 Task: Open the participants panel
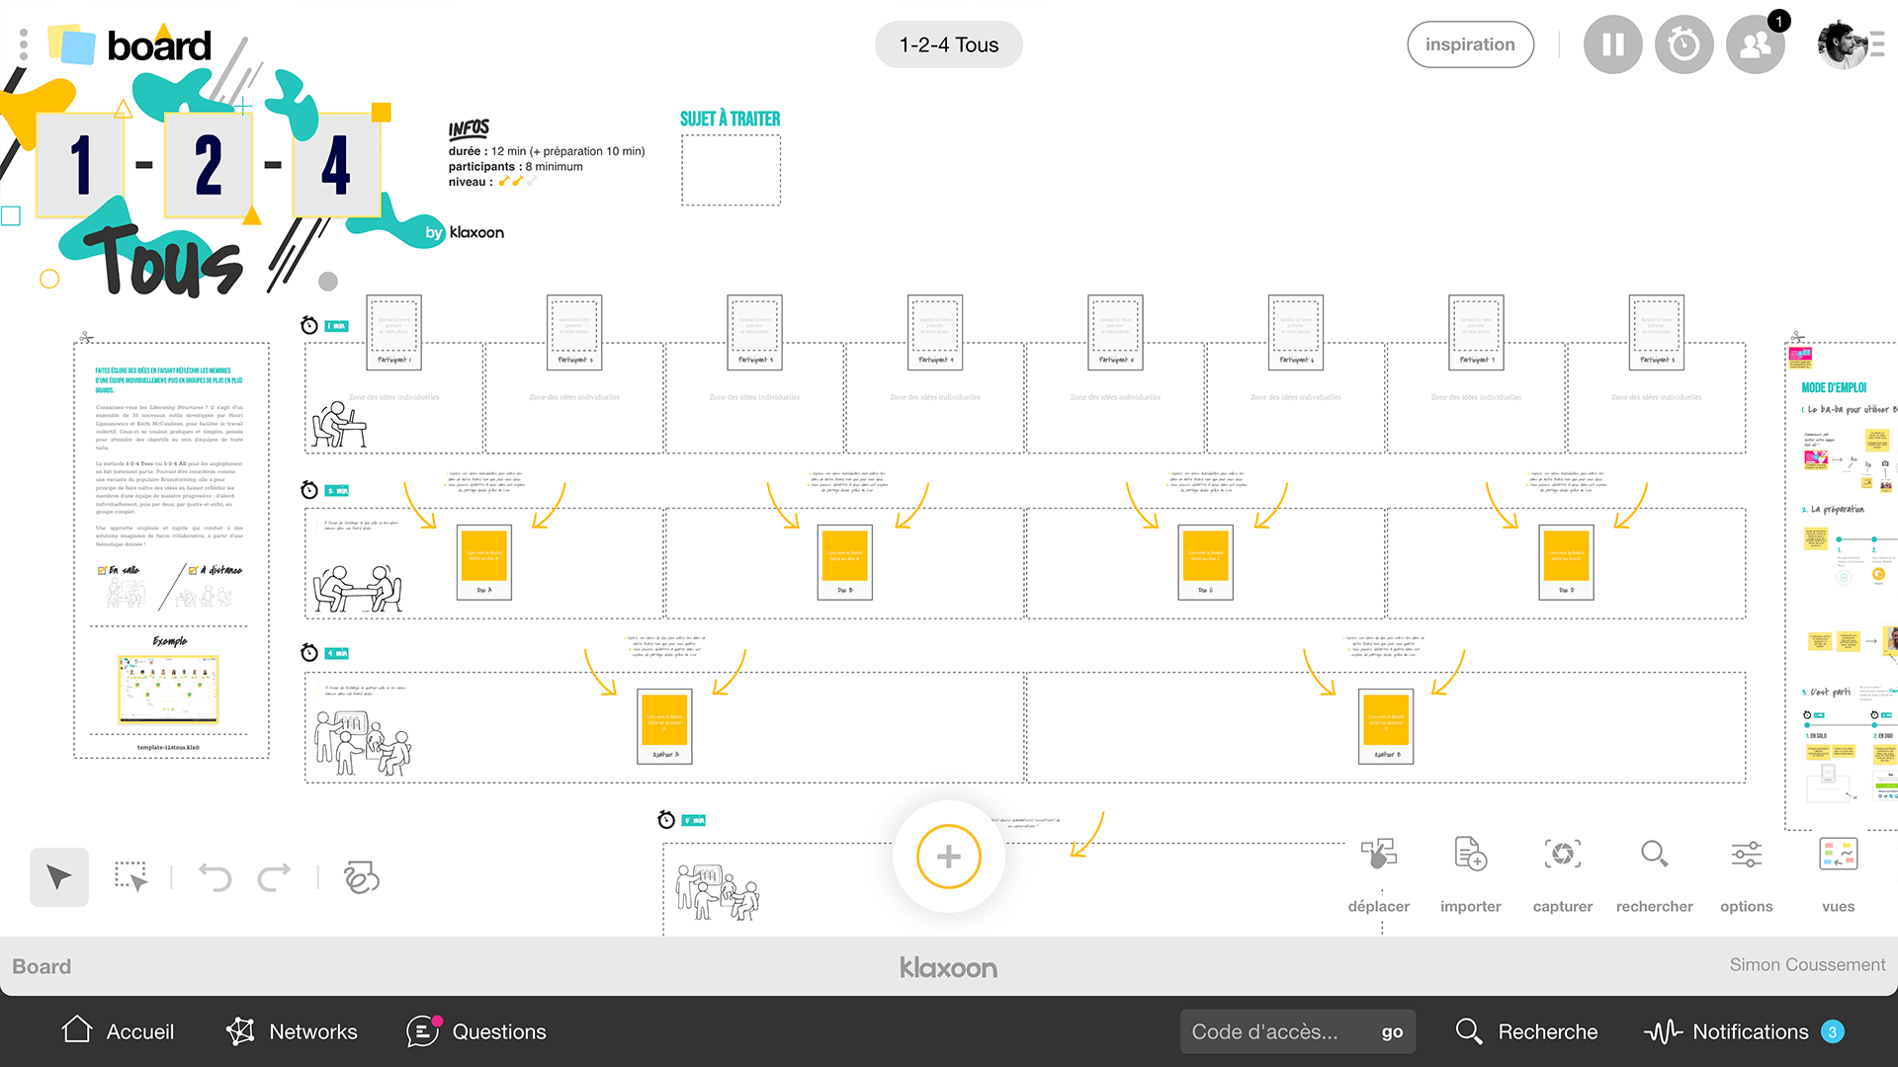[1755, 44]
